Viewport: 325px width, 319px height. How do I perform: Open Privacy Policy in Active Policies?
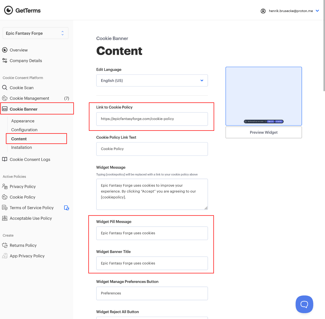click(23, 186)
